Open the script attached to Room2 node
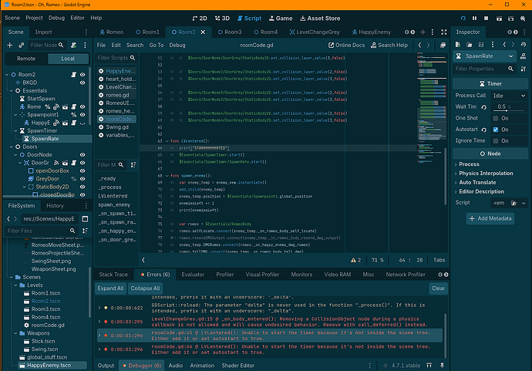Viewport: 532px width, 371px height. pyautogui.click(x=73, y=74)
